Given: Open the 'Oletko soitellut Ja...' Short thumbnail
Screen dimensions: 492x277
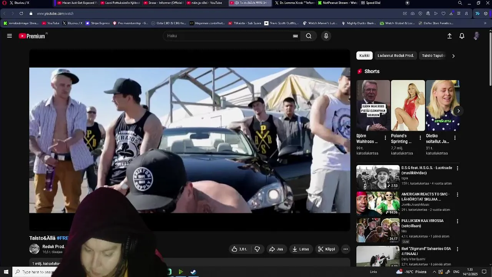Looking at the screenshot, I should click(442, 105).
